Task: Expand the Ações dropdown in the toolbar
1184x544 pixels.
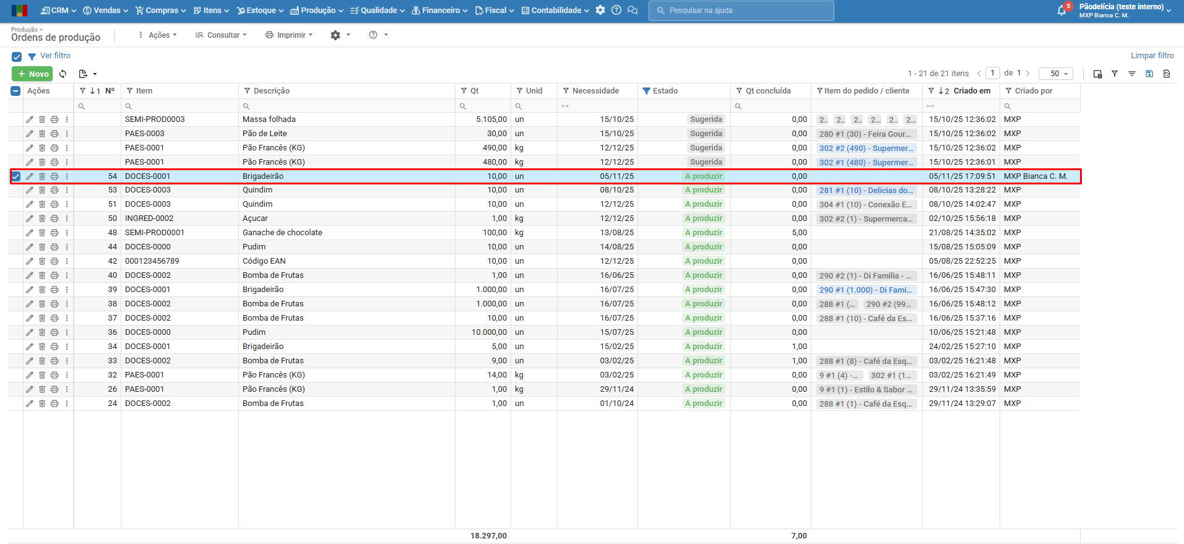Action: [158, 35]
